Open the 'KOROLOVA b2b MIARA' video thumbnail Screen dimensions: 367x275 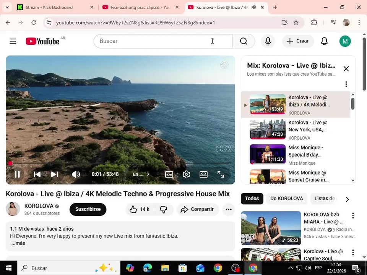click(x=271, y=228)
